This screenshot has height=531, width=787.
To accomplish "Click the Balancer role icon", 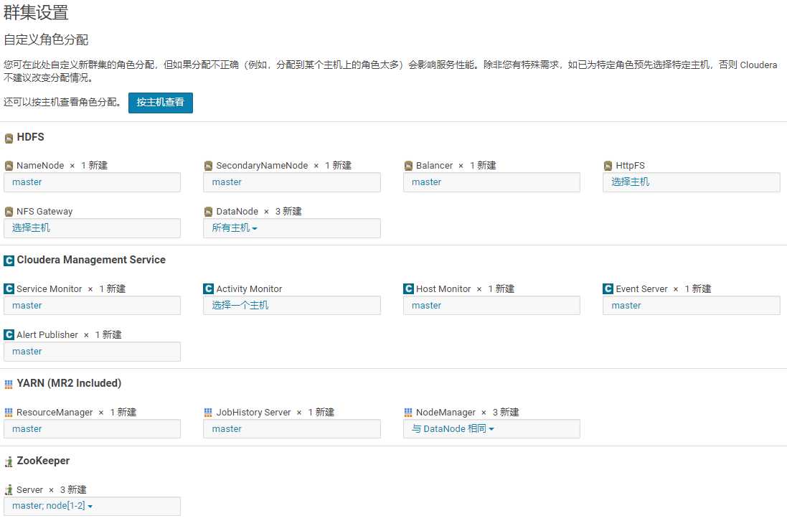I will pos(408,166).
